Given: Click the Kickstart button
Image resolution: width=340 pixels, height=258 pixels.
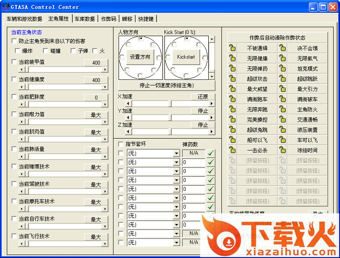Looking at the screenshot, I should tap(186, 57).
